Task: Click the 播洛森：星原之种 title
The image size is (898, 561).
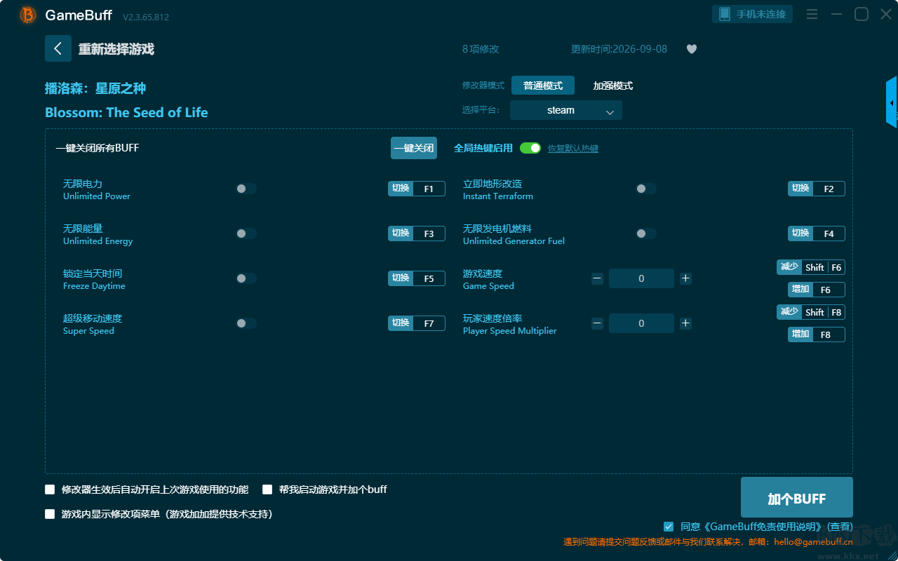Action: (95, 88)
